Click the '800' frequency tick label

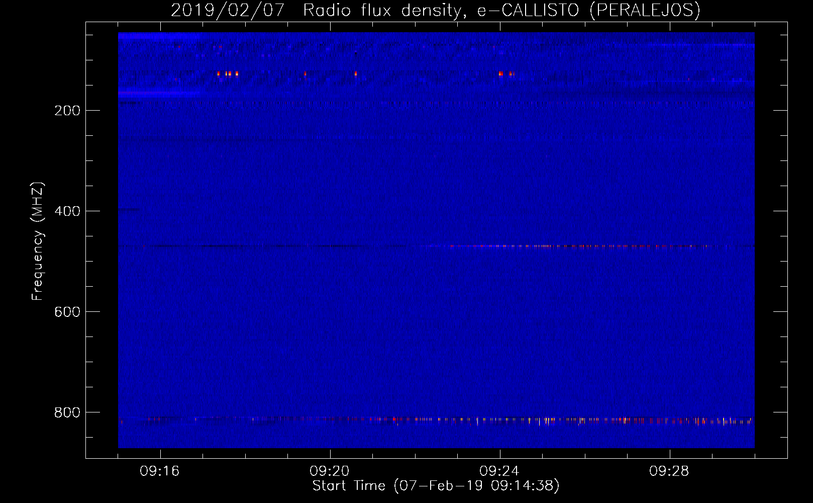[x=67, y=412]
